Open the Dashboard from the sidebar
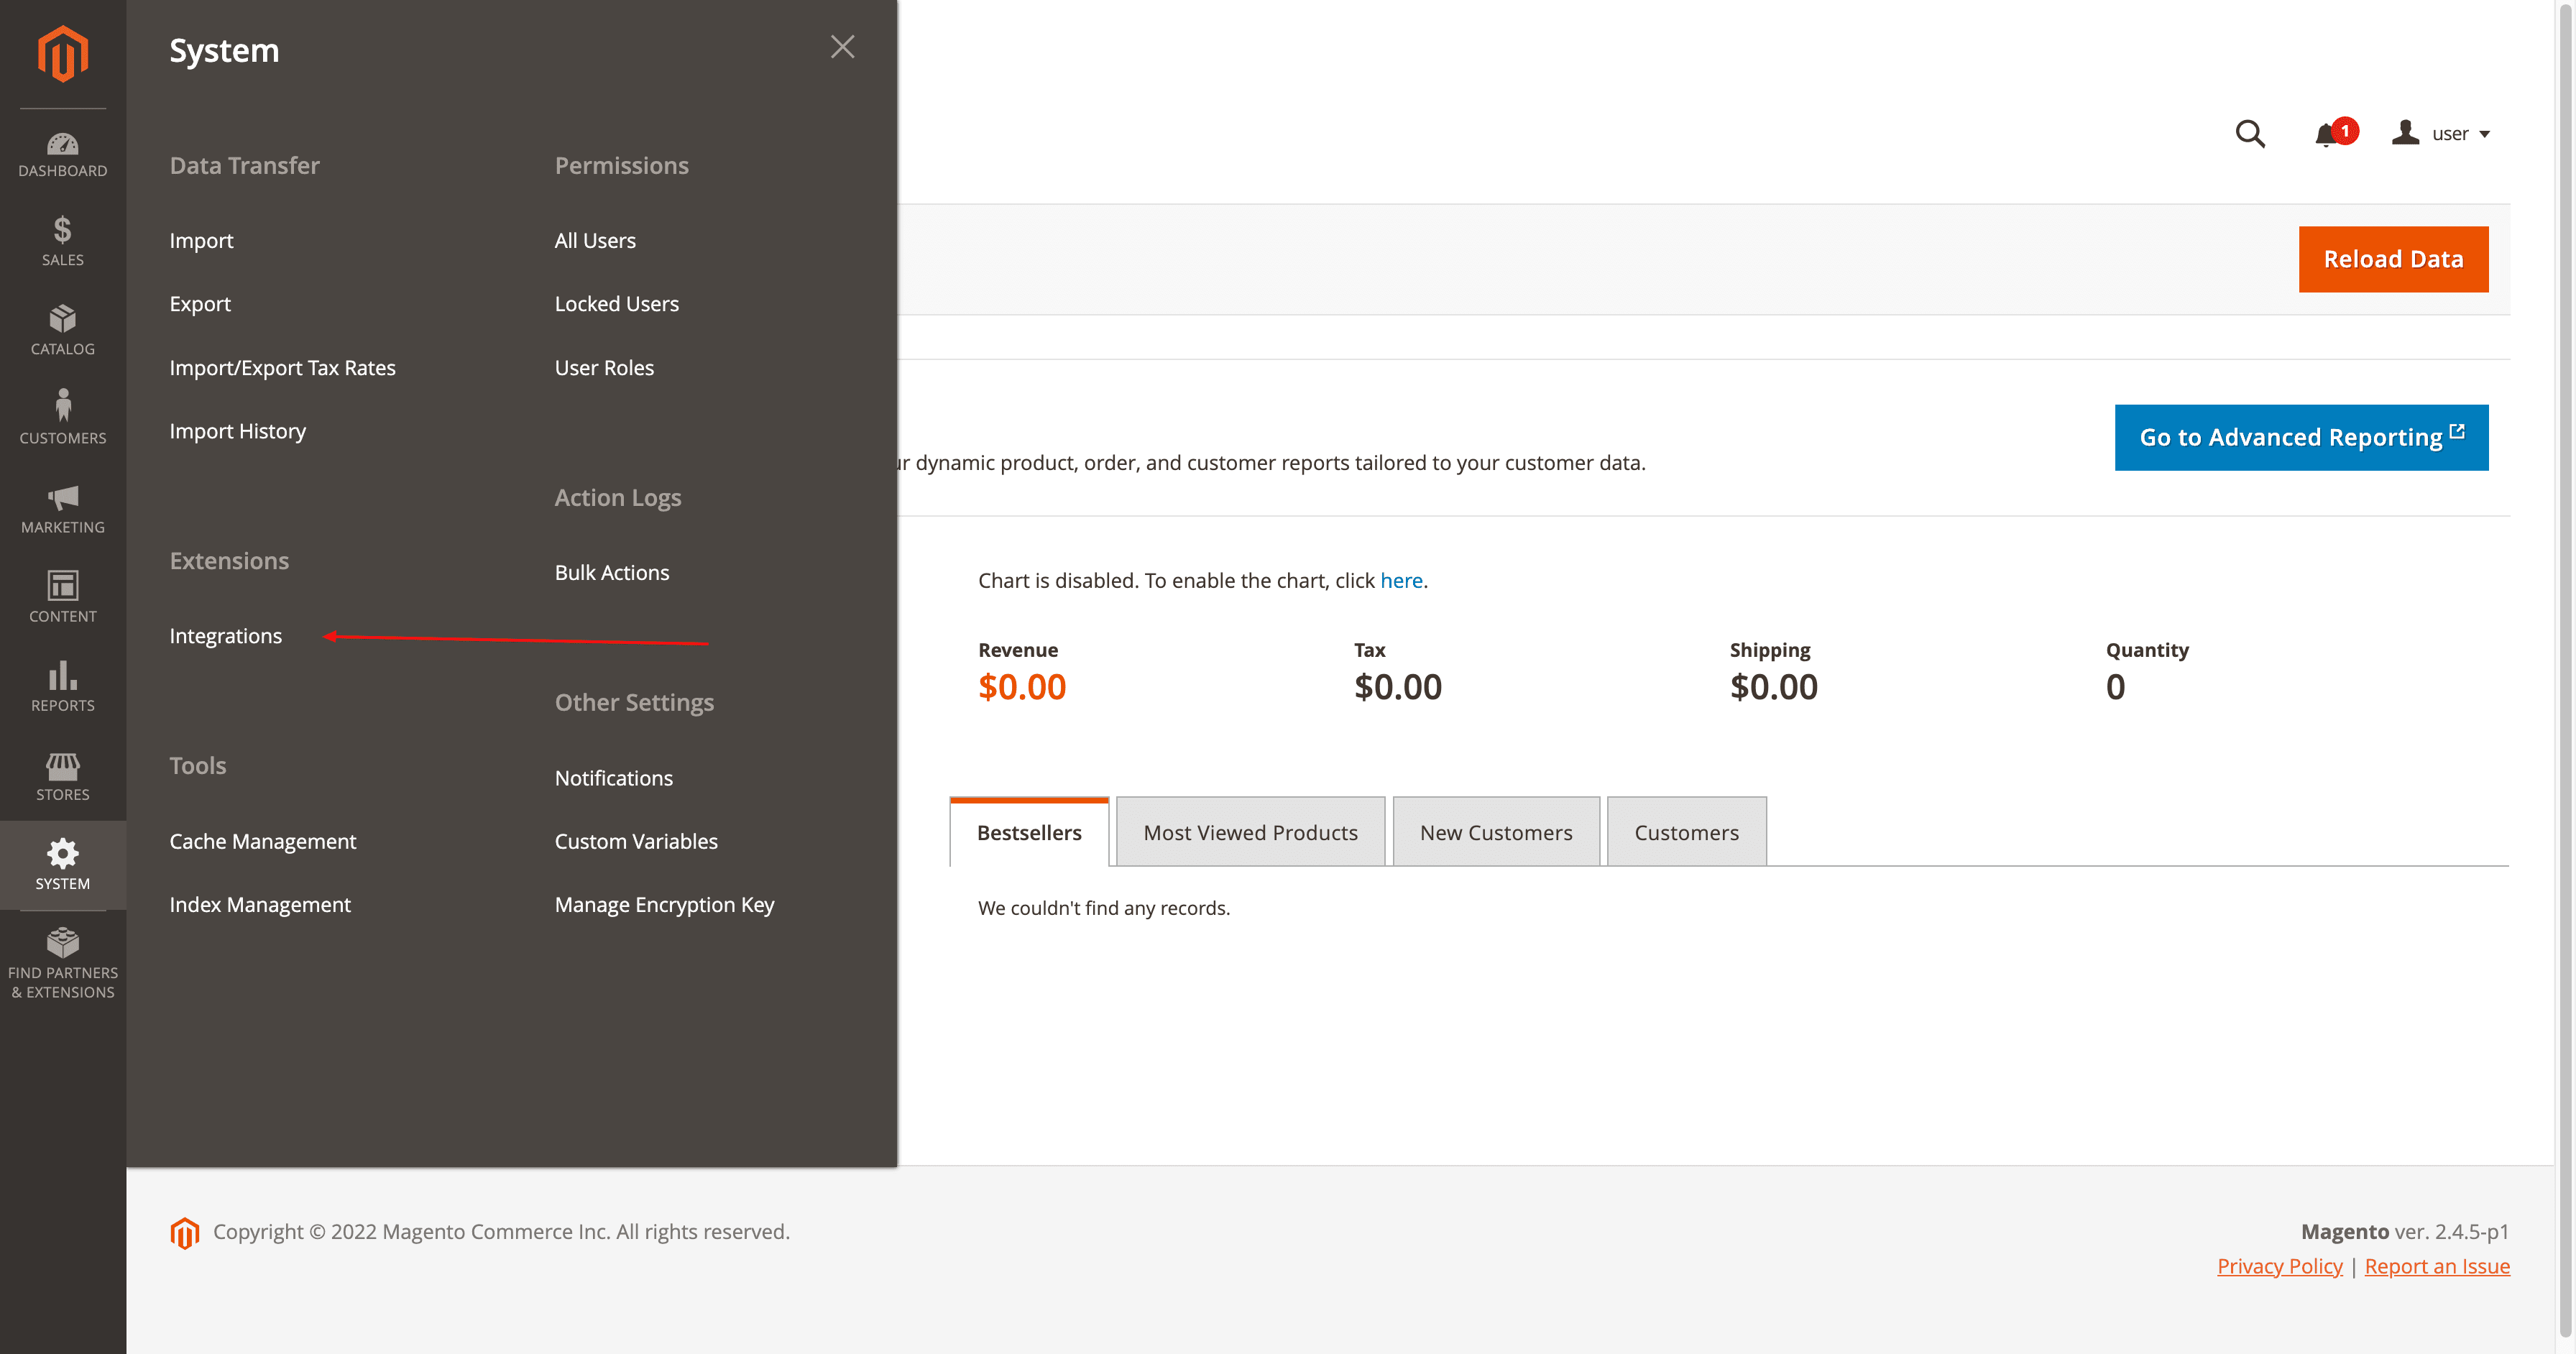 [x=63, y=155]
